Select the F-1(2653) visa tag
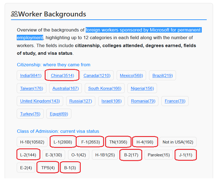Screen dimensions: 221x184 [x=91, y=142]
